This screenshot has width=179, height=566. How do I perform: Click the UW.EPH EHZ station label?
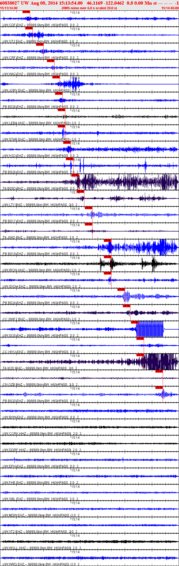pyautogui.click(x=13, y=466)
